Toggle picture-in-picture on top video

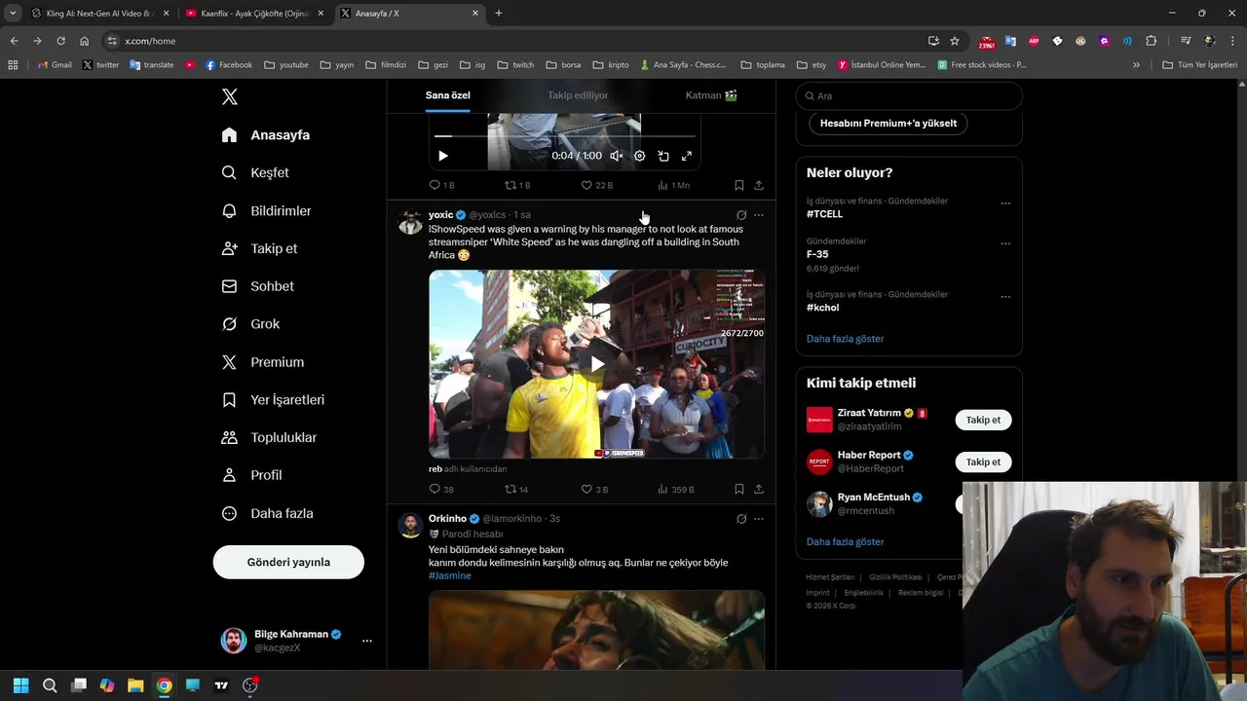point(663,156)
